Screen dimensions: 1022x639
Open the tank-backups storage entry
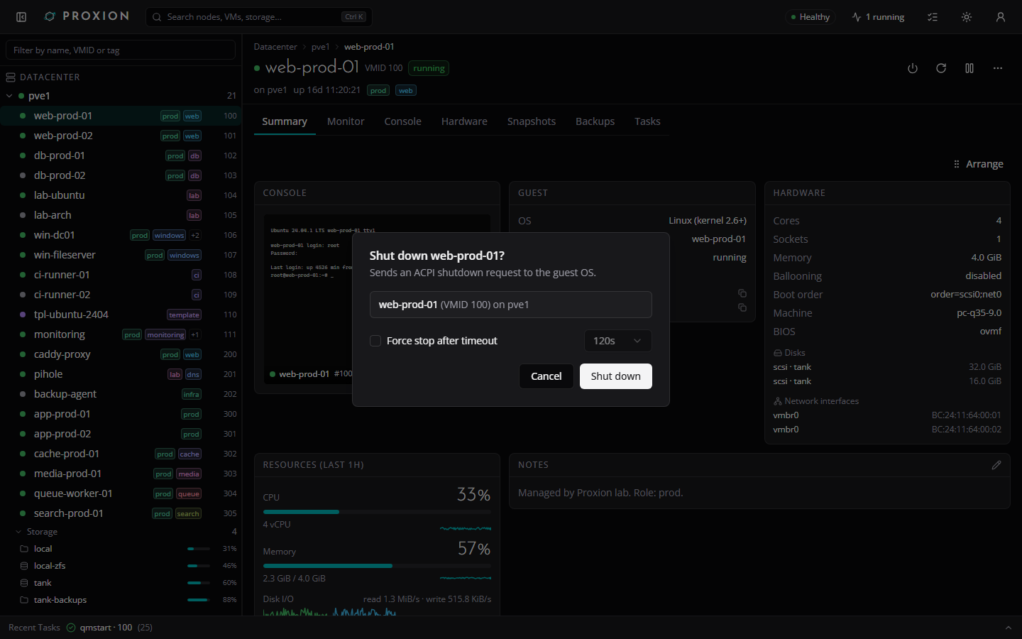121,600
